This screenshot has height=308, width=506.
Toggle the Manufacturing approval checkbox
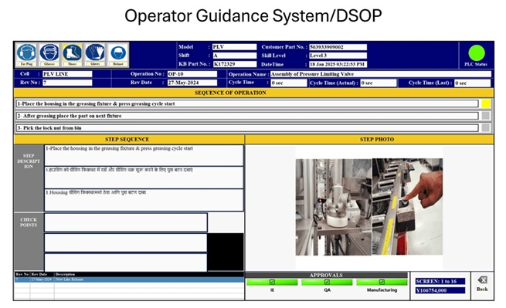pyautogui.click(x=382, y=283)
